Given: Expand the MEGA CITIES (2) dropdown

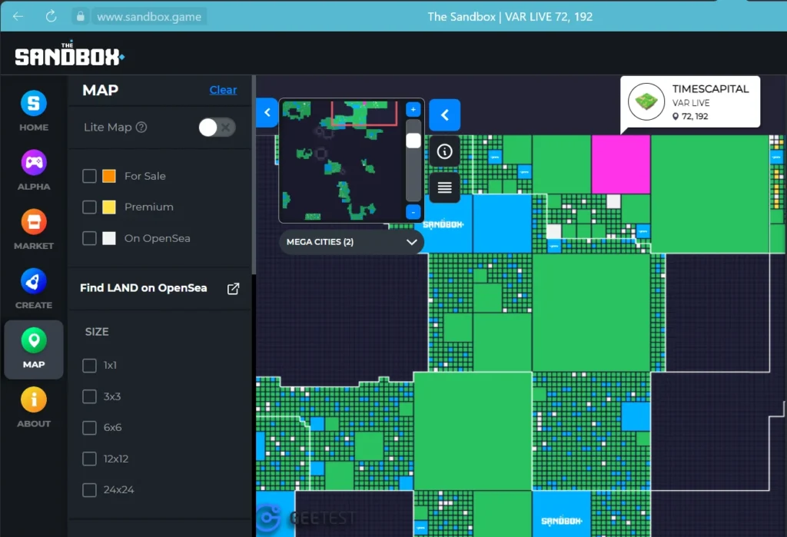Looking at the screenshot, I should click(351, 242).
